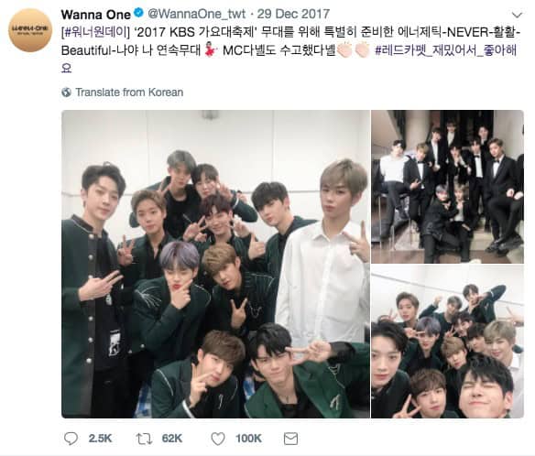
Task: Retweet using the retweet arrows icon
Action: coord(145,439)
